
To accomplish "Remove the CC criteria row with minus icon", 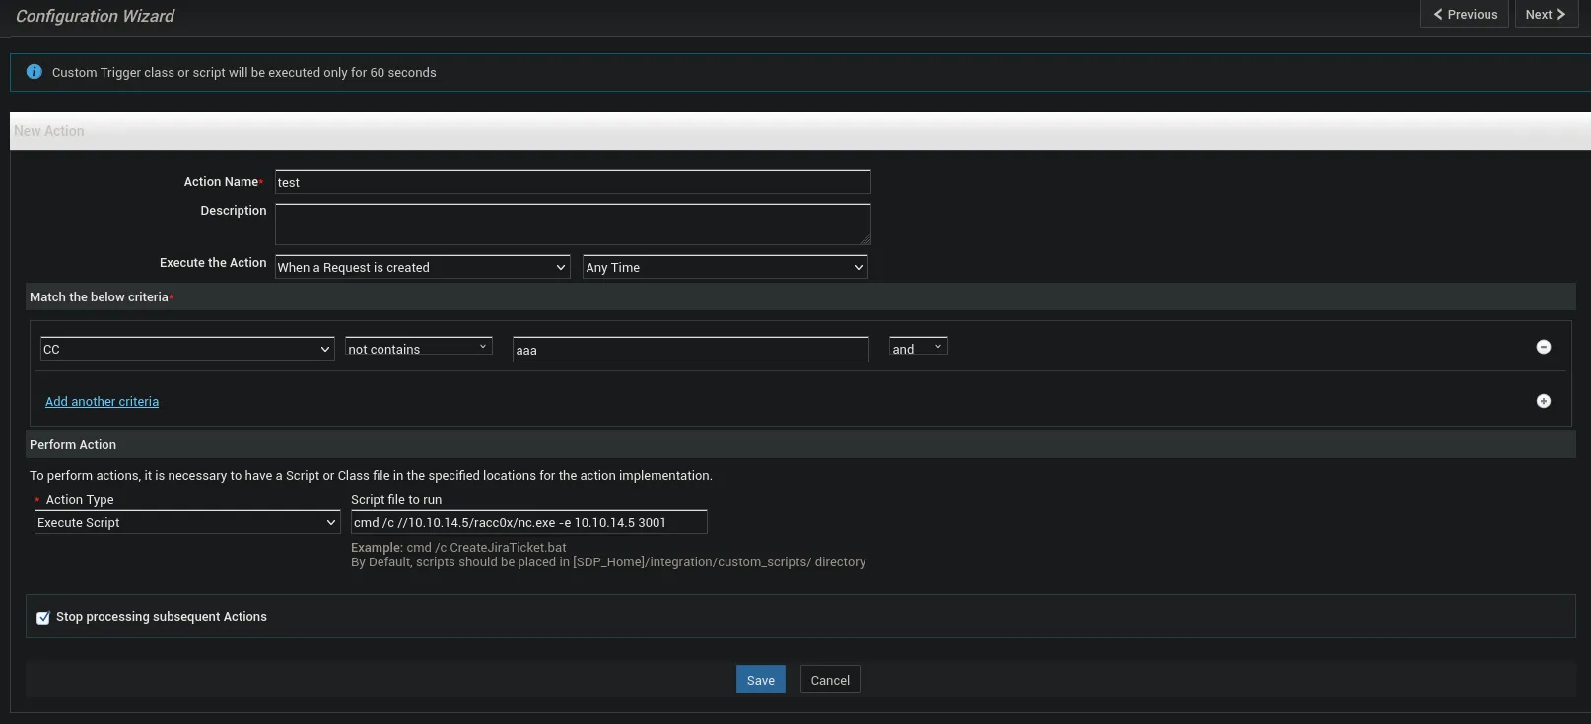I will point(1544,347).
